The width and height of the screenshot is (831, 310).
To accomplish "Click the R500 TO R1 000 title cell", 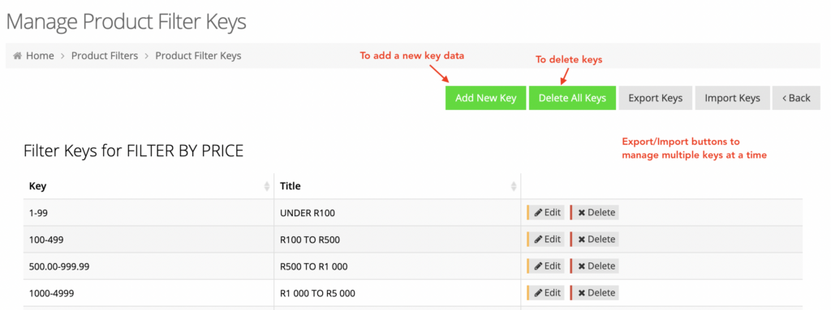I will [398, 266].
